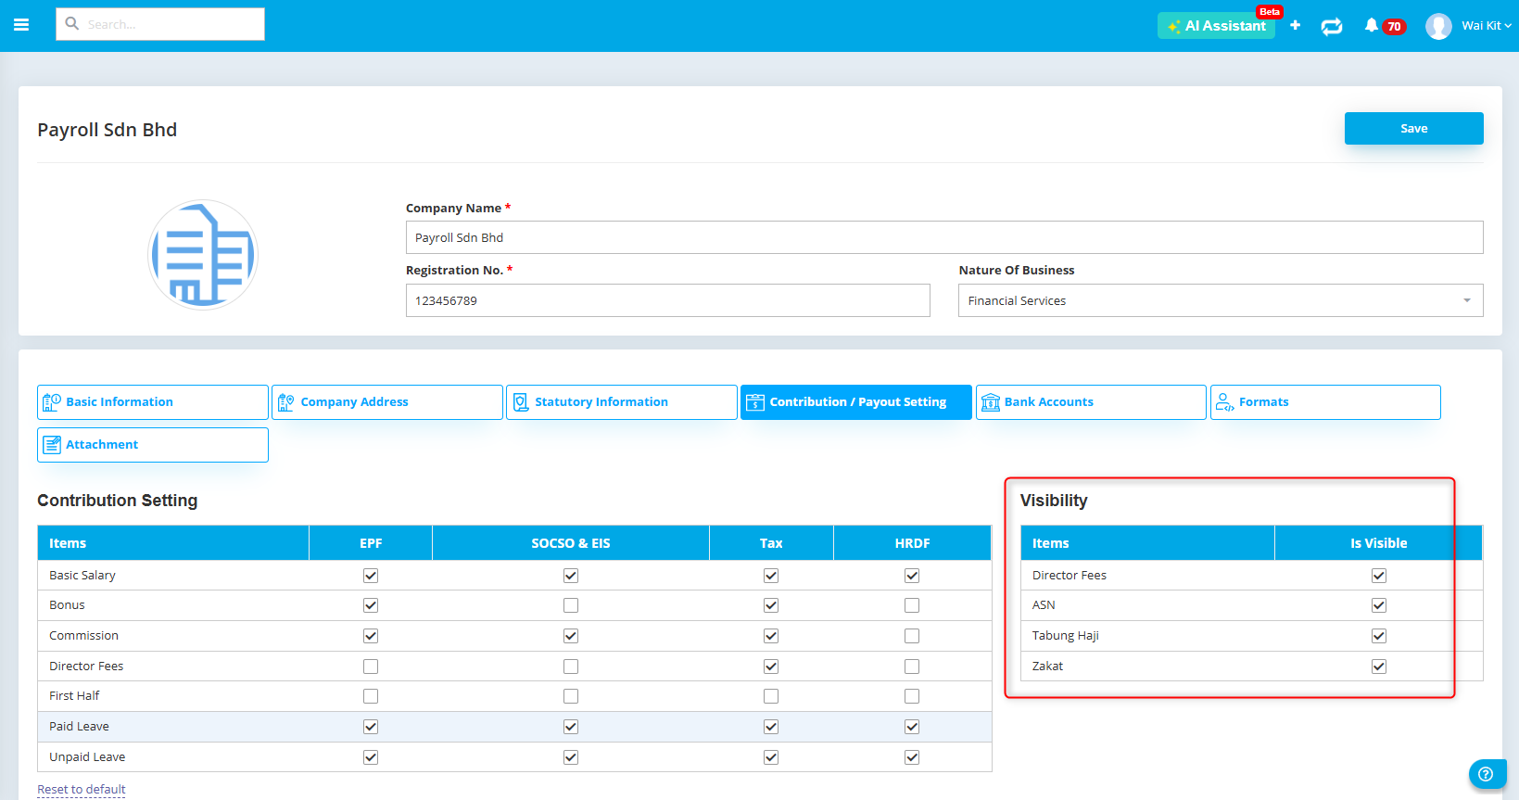
Task: Click the company logo image
Action: point(203,255)
